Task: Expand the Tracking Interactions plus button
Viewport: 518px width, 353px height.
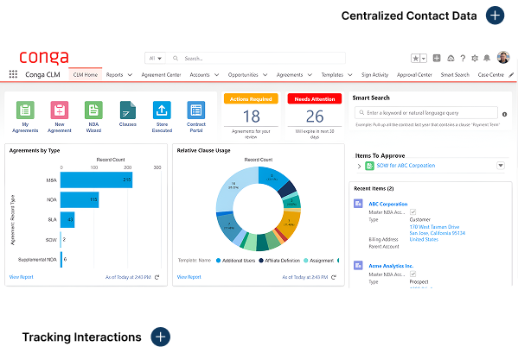Action: coord(161,337)
